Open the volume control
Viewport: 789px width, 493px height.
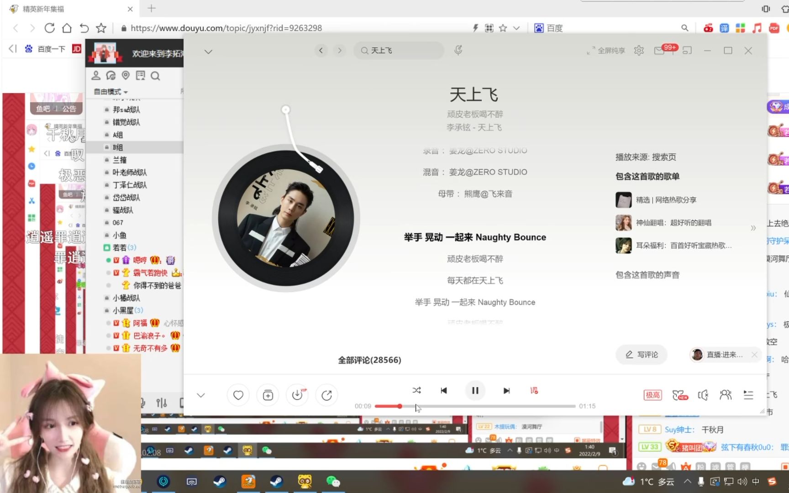[703, 395]
